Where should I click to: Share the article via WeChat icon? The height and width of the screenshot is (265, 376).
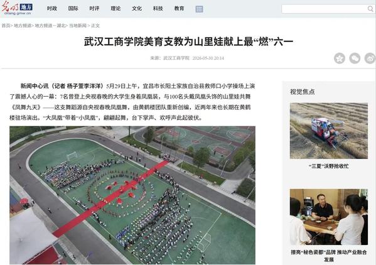355,58
